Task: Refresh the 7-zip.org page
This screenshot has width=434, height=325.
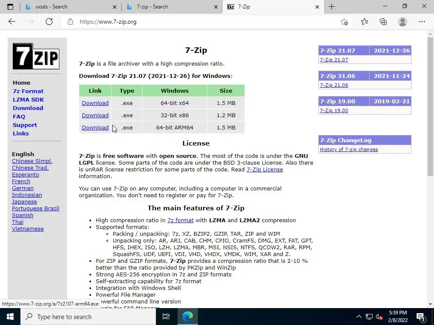Action: pos(49,22)
